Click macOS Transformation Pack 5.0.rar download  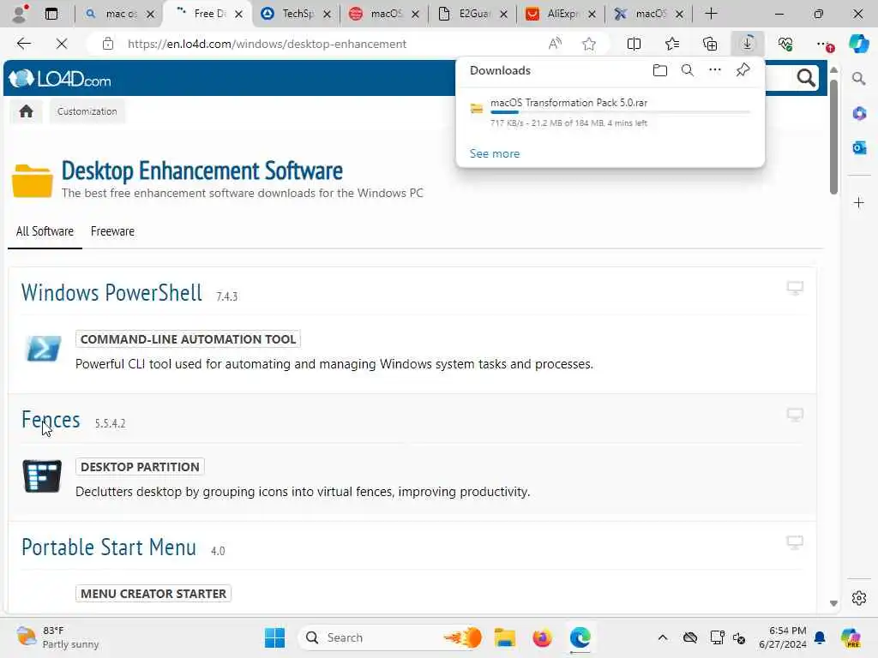coord(568,103)
